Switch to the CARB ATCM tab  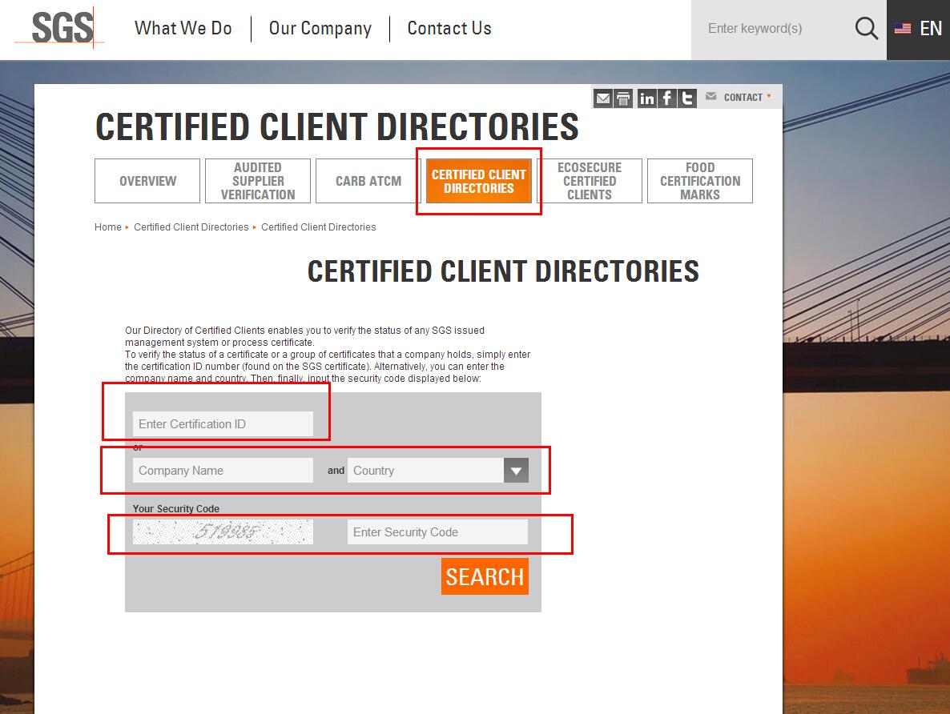pos(368,181)
